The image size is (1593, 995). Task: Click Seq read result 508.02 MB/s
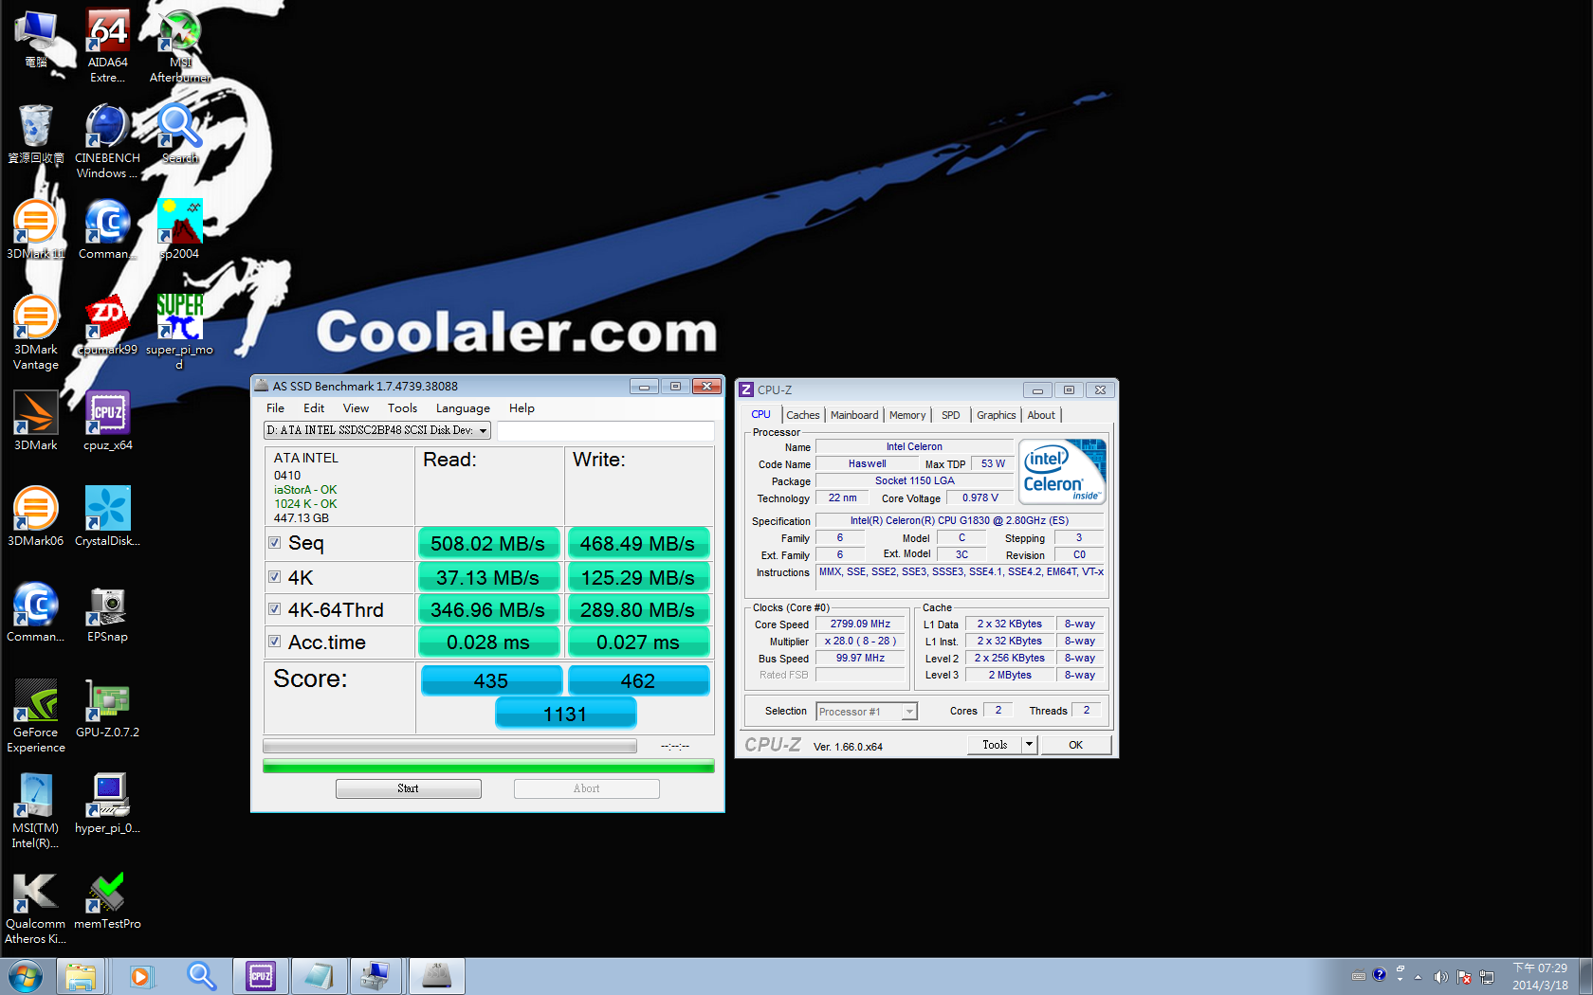click(x=488, y=543)
